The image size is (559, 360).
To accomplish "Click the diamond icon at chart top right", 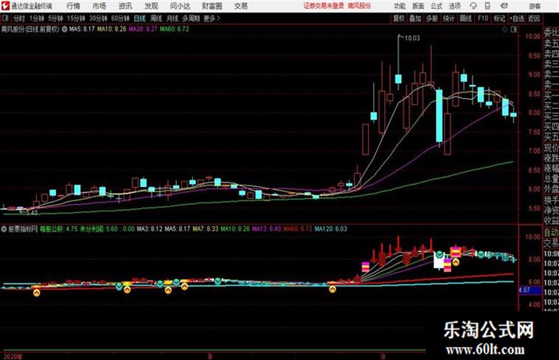I will tap(505, 29).
